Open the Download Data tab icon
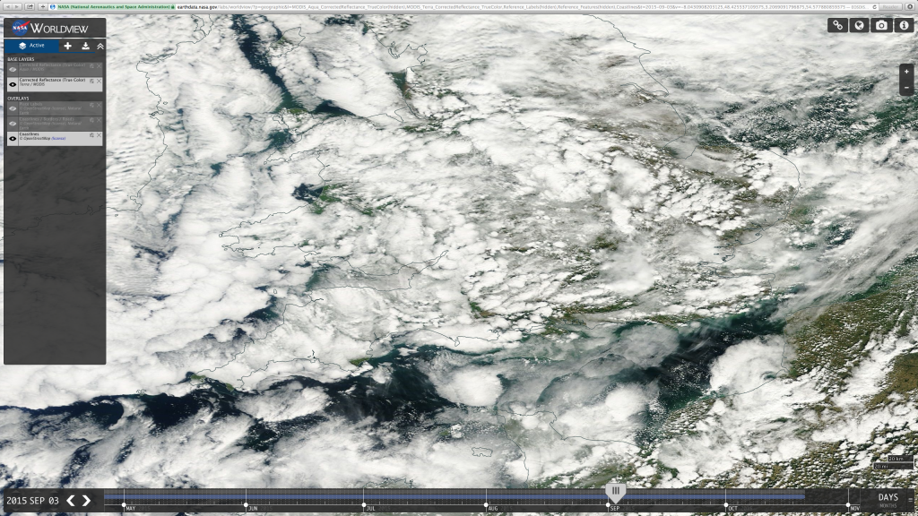Viewport: 918px width, 516px height. pyautogui.click(x=85, y=46)
